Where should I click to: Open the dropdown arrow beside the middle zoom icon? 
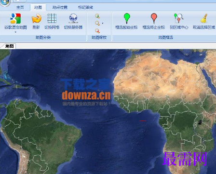click(x=103, y=24)
